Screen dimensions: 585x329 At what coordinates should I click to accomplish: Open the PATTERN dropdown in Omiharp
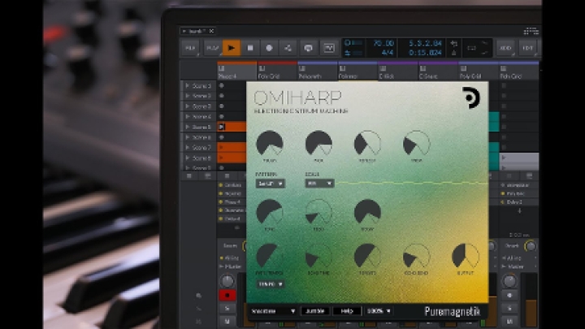270,184
